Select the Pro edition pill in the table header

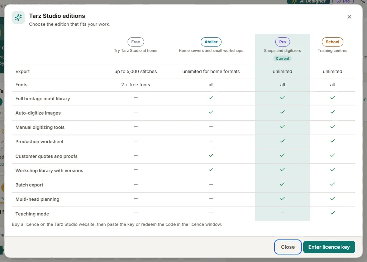(x=282, y=42)
